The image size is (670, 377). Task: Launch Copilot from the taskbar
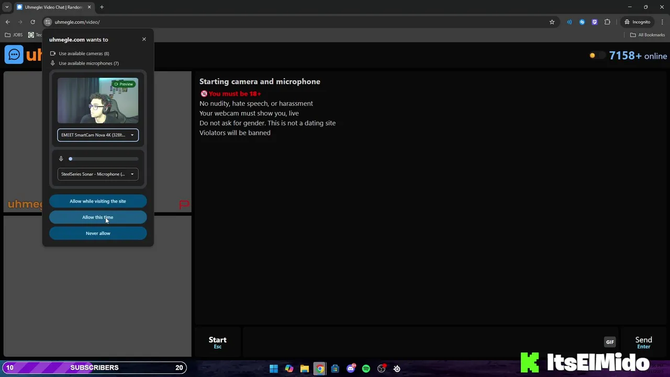pyautogui.click(x=289, y=369)
